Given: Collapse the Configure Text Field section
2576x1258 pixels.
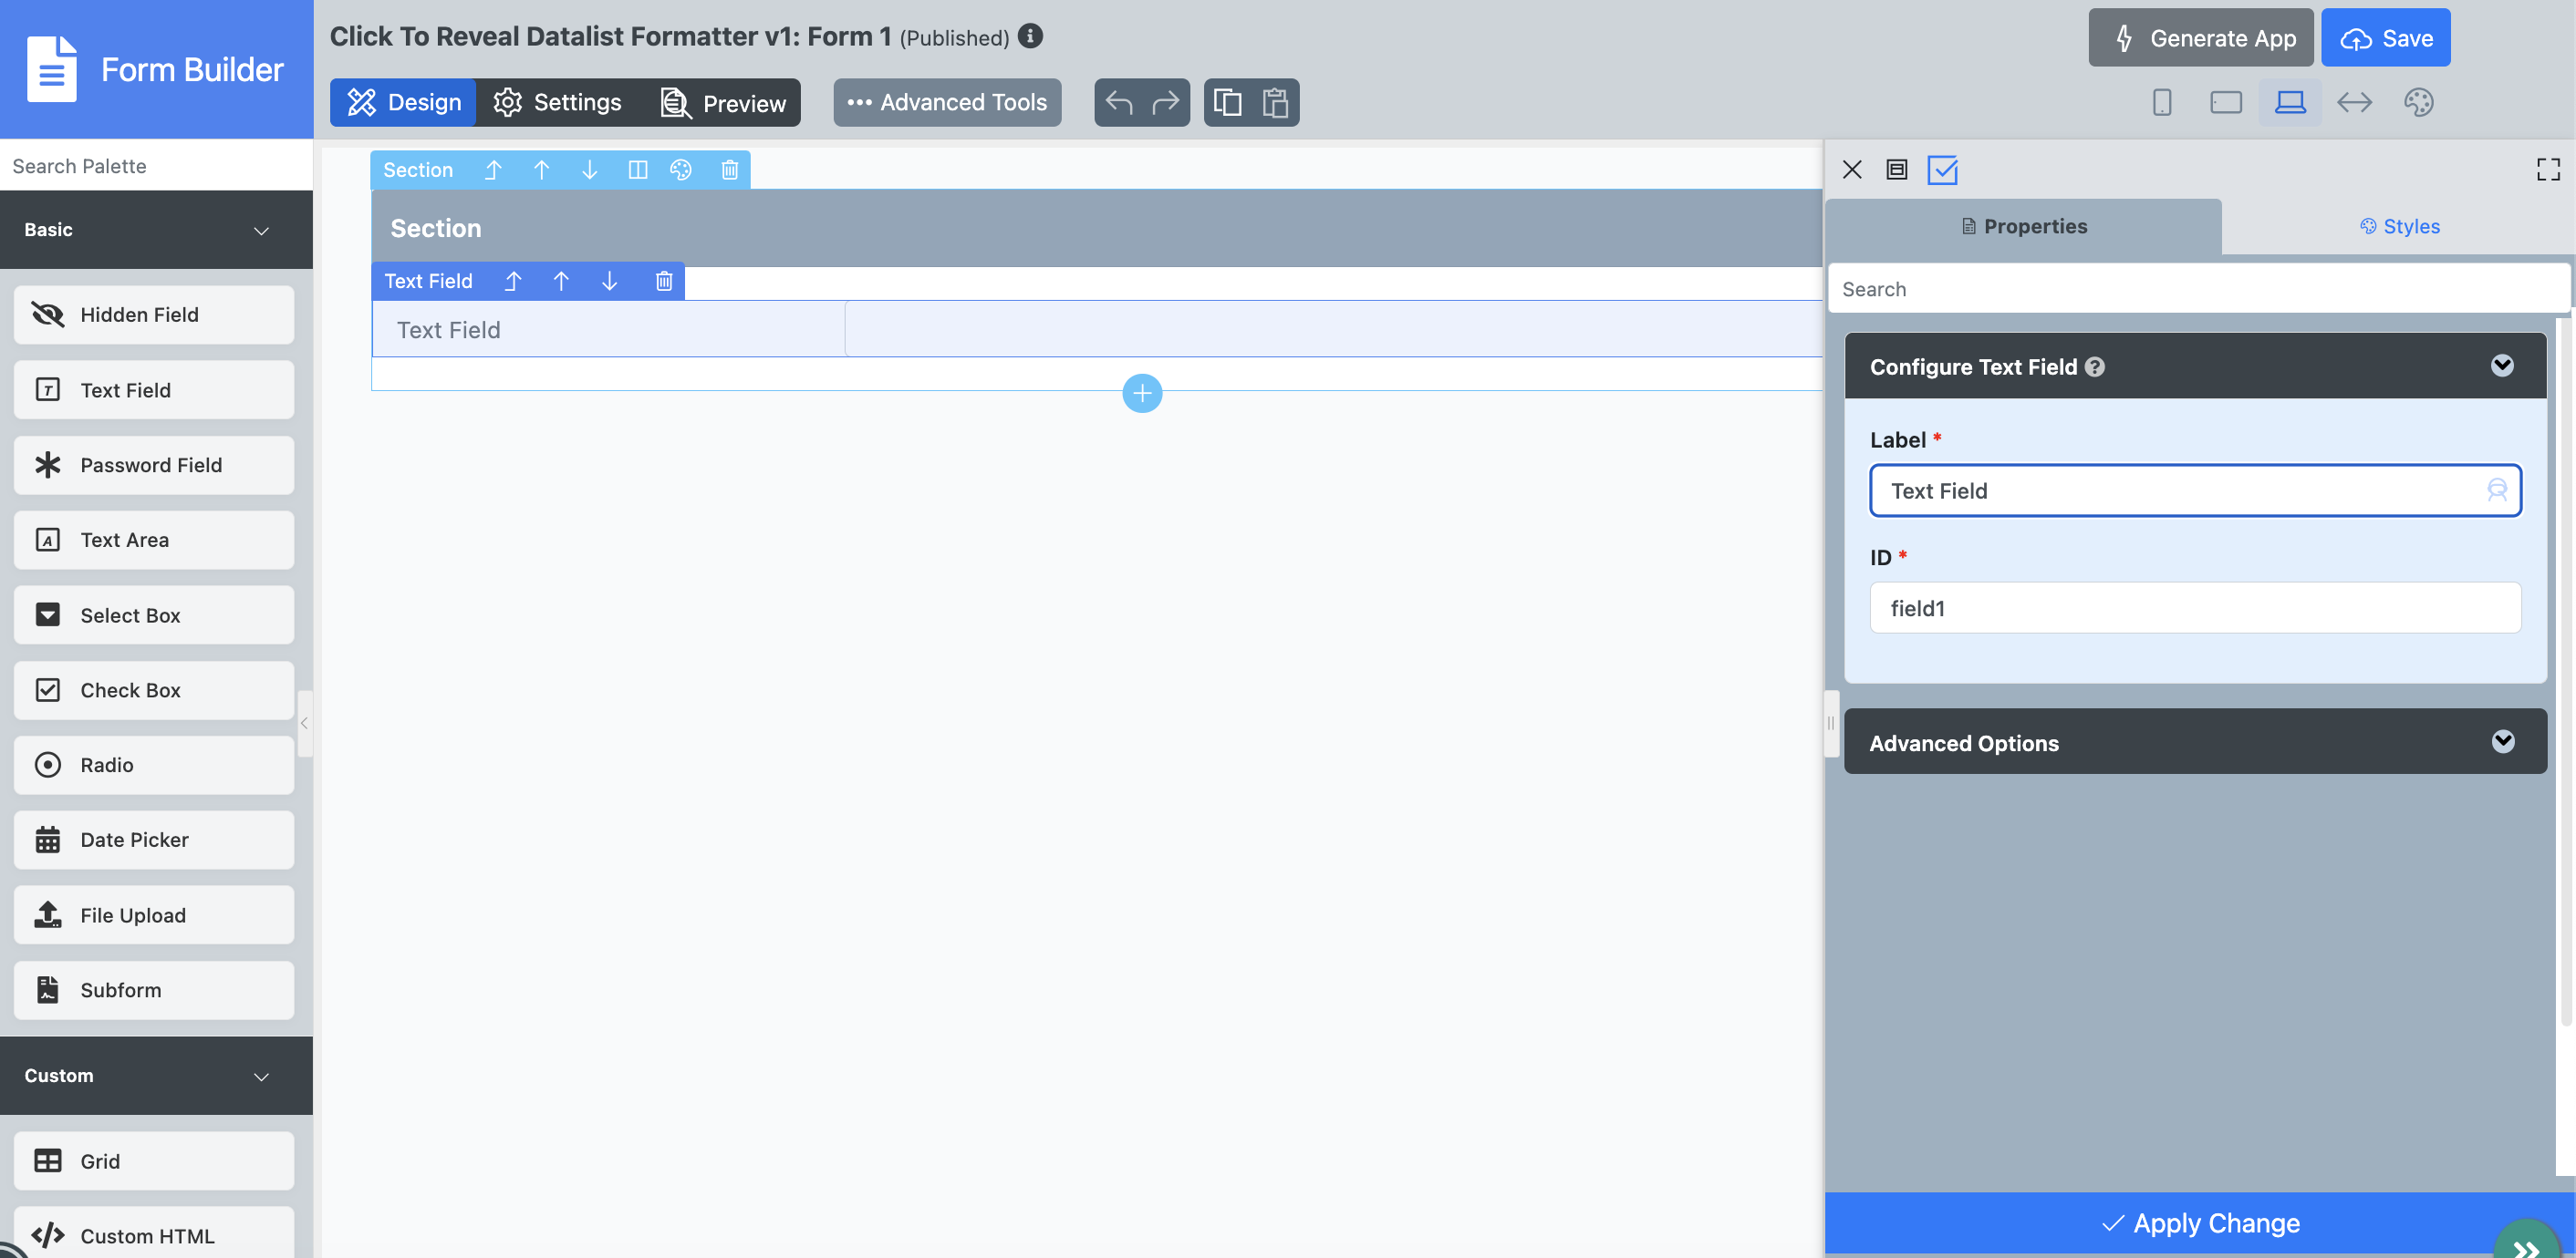Looking at the screenshot, I should pyautogui.click(x=2502, y=366).
